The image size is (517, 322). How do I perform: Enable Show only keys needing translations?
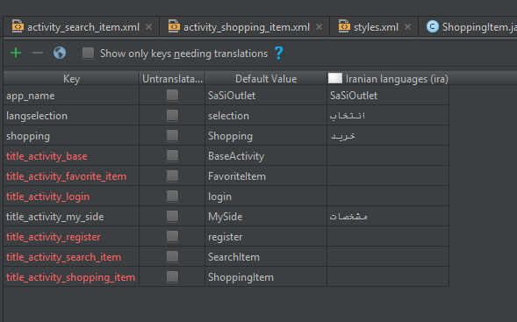point(88,53)
